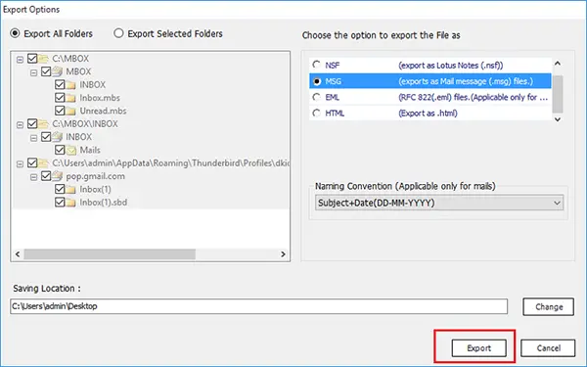Collapse the C:\MBOX\INBOX tree node

pos(20,124)
